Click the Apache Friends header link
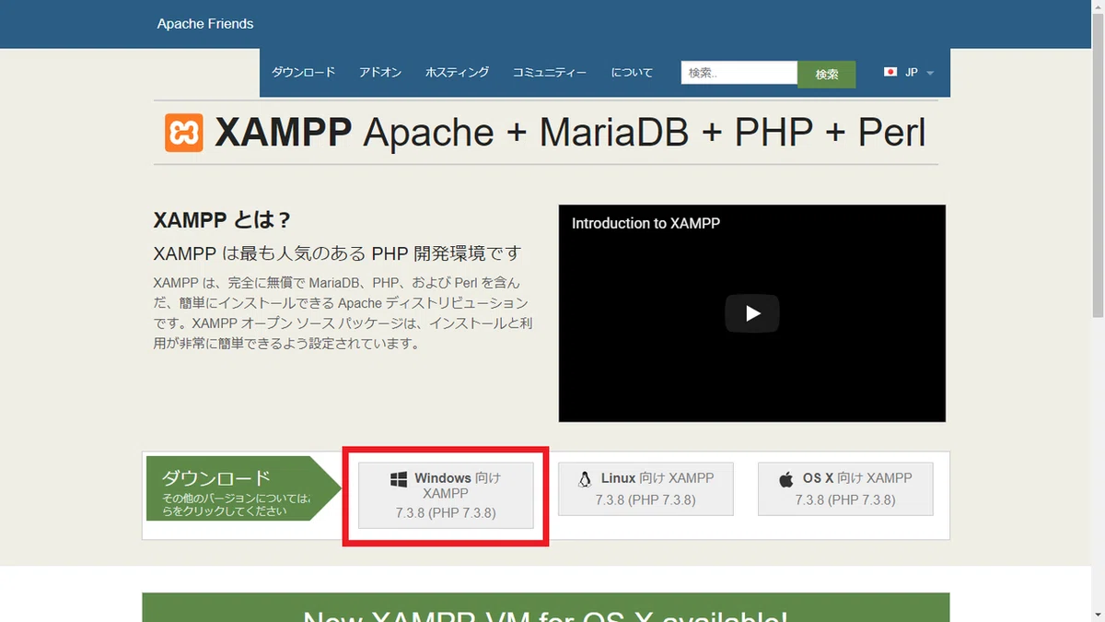 point(205,24)
